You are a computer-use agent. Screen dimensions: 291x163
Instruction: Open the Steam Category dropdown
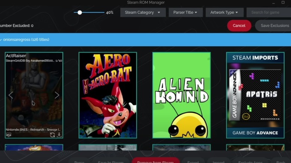point(143,12)
